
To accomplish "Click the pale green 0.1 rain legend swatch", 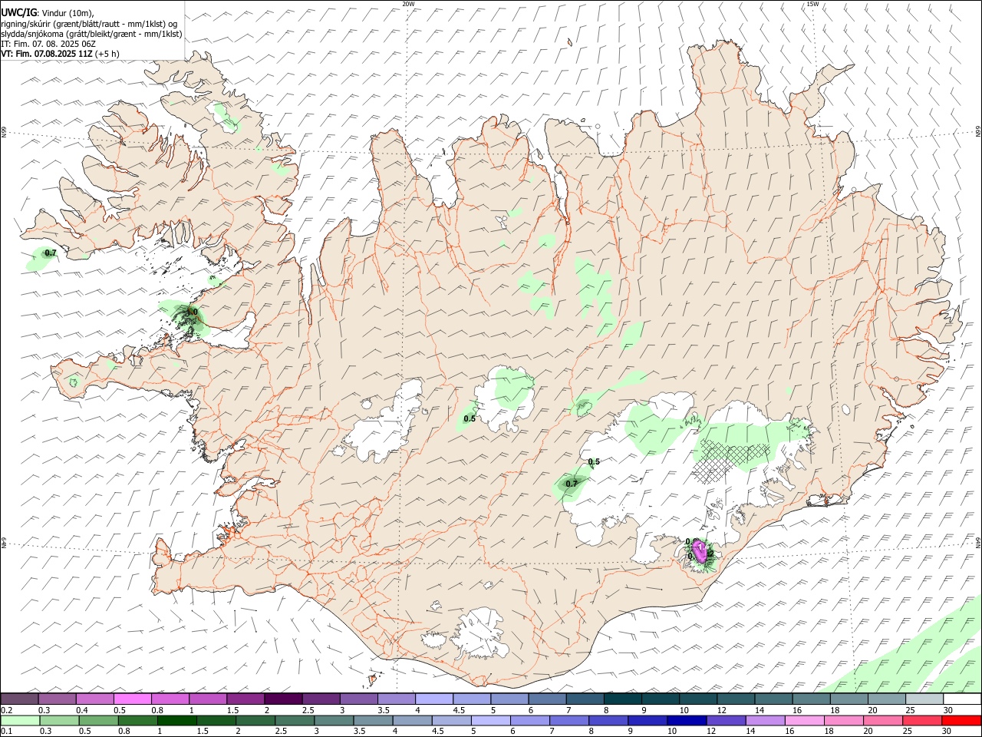I will point(19,721).
